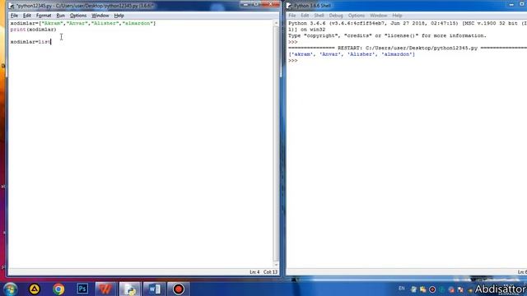
Task: Click the editor scrollbar up arrow
Action: click(277, 23)
